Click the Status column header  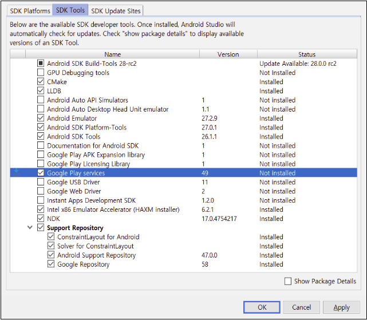[307, 54]
